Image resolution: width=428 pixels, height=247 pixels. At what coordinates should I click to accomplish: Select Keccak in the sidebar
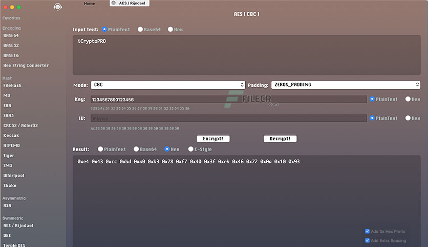coord(11,135)
